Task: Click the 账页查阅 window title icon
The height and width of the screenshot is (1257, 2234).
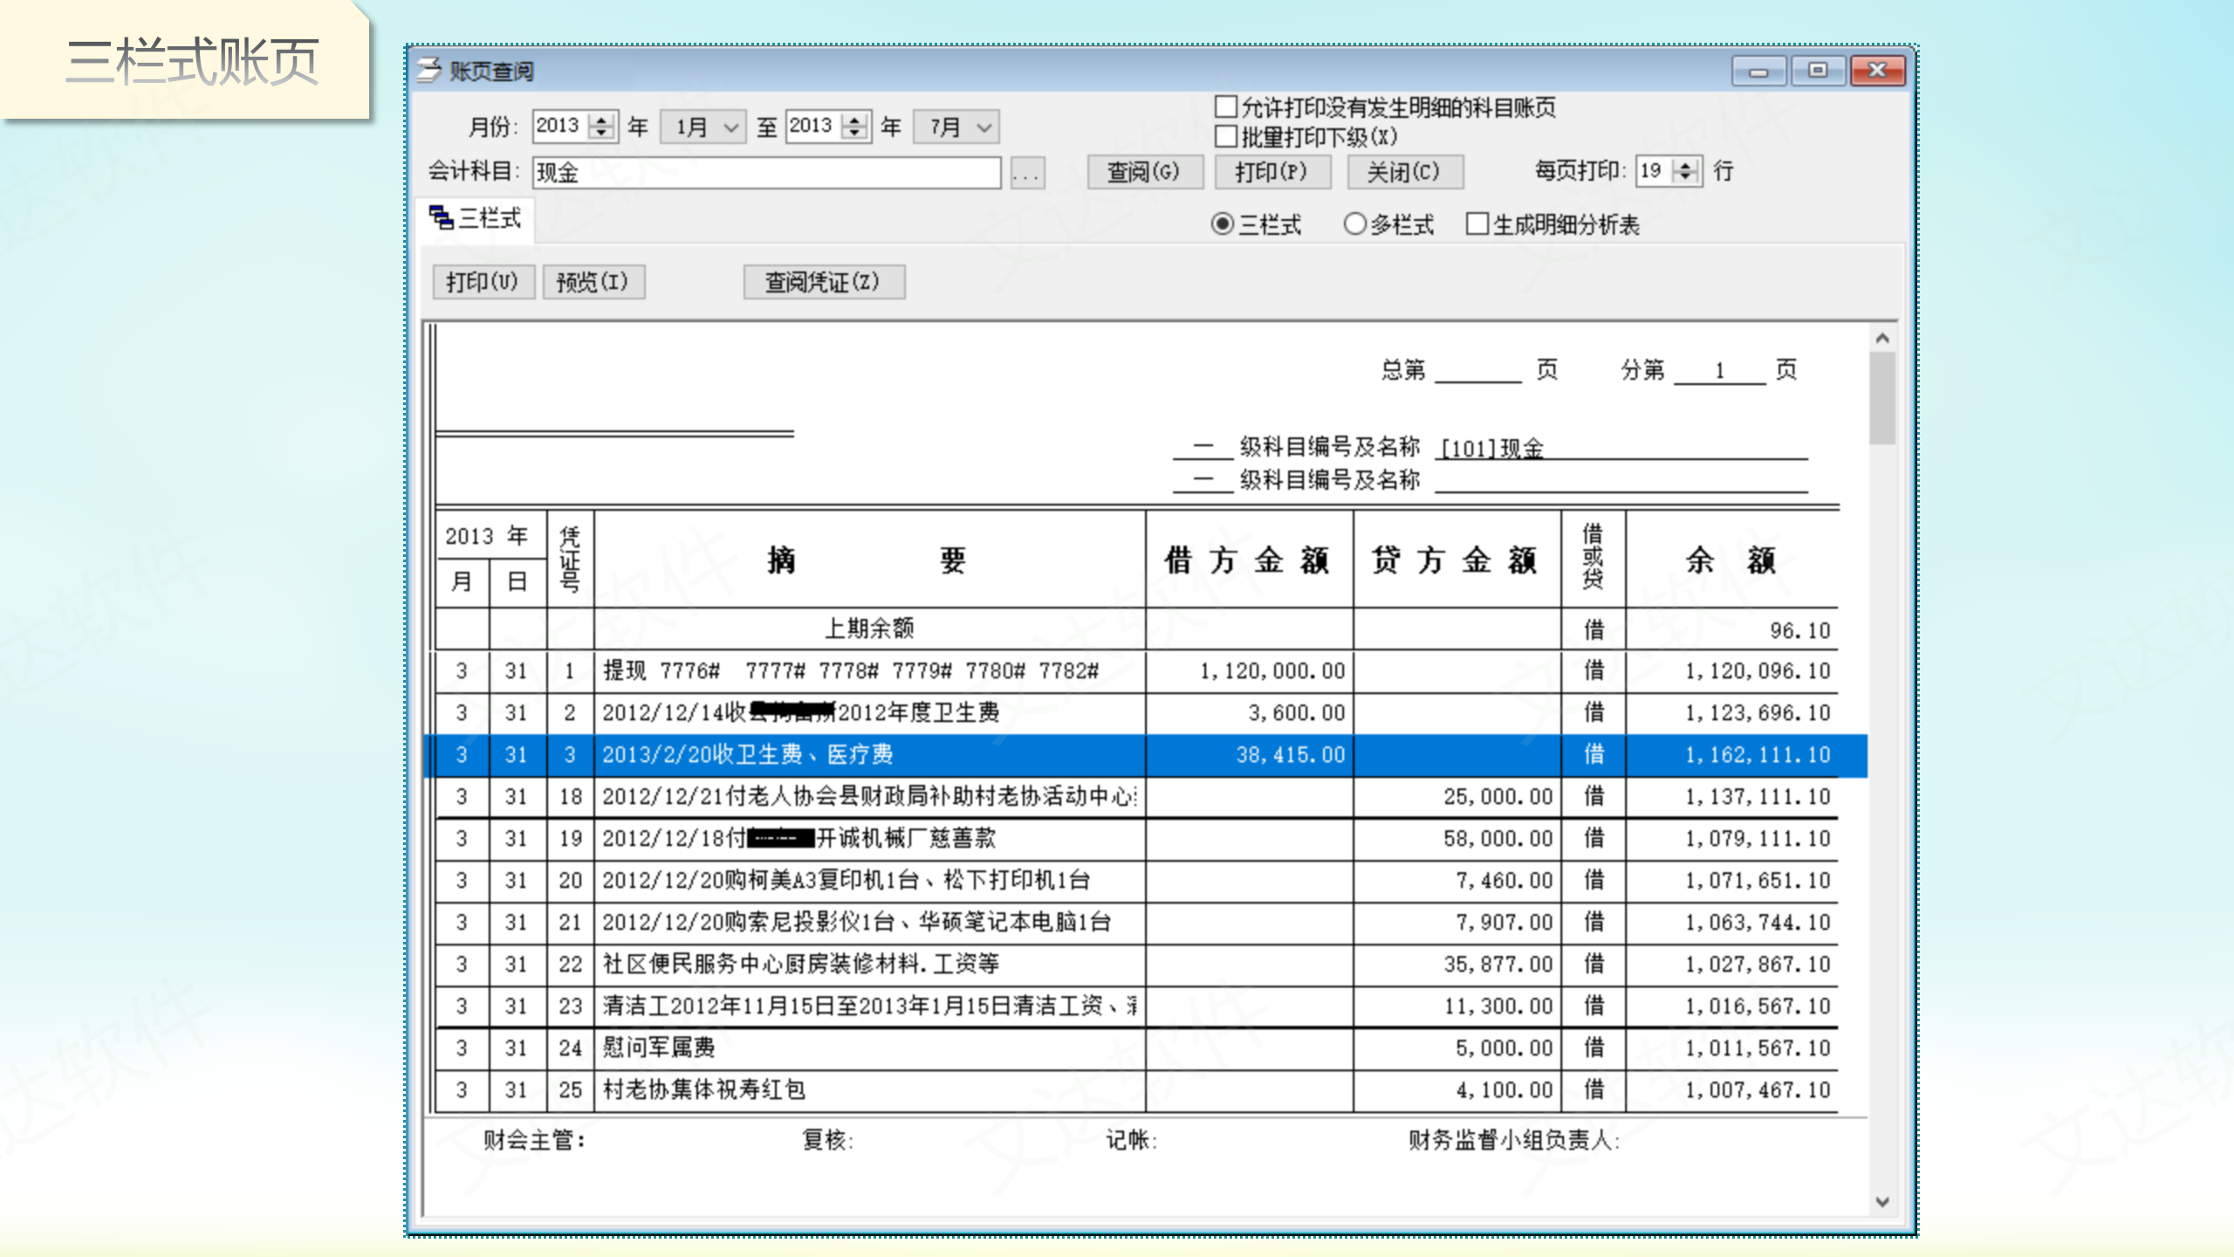Action: [428, 70]
